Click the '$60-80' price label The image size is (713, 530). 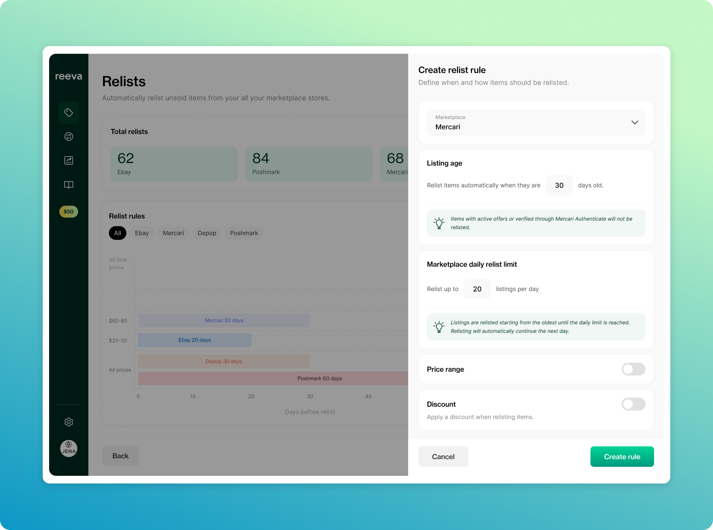[118, 320]
